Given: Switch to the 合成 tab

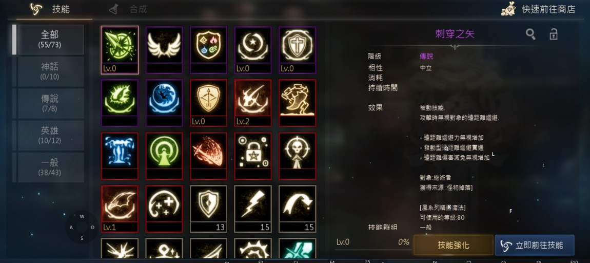Looking at the screenshot, I should point(128,9).
